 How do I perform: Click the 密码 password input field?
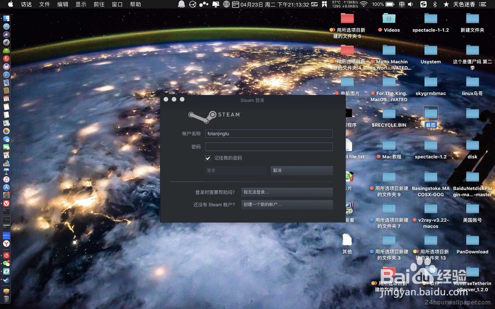click(269, 146)
